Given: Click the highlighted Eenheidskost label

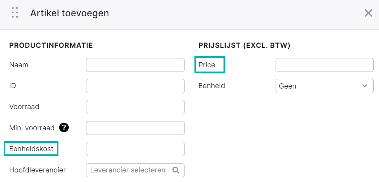Looking at the screenshot, I should 32,149.
